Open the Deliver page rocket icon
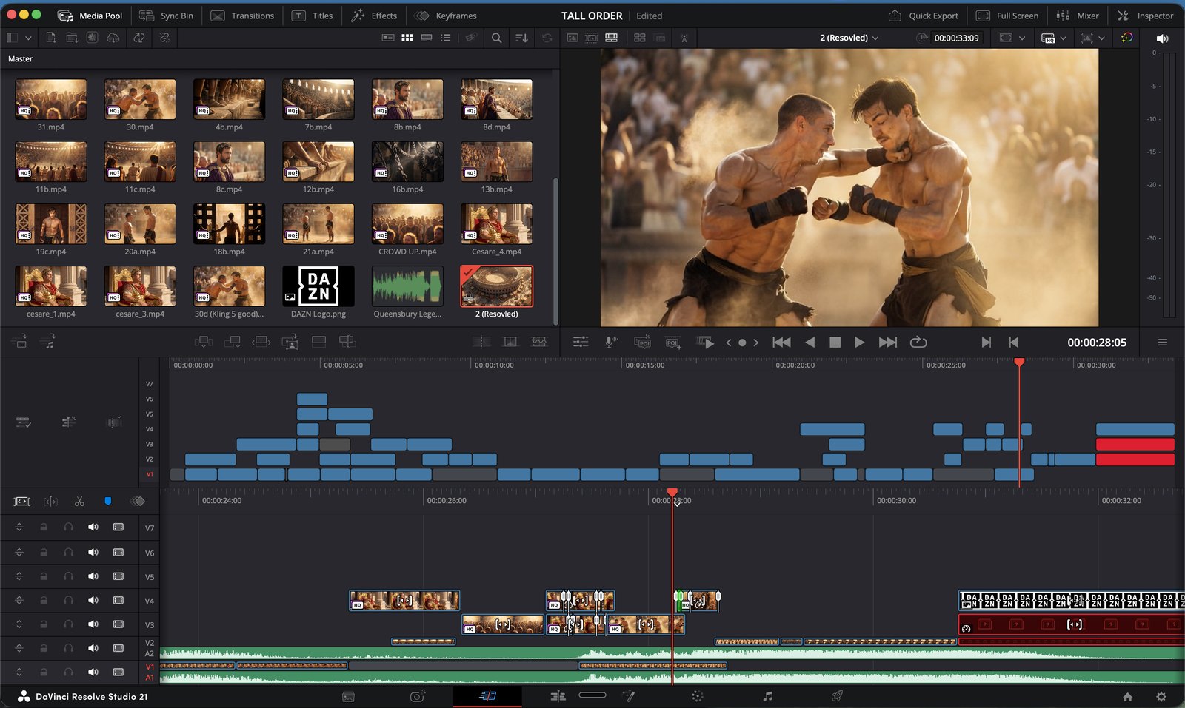Image resolution: width=1185 pixels, height=708 pixels. click(837, 696)
